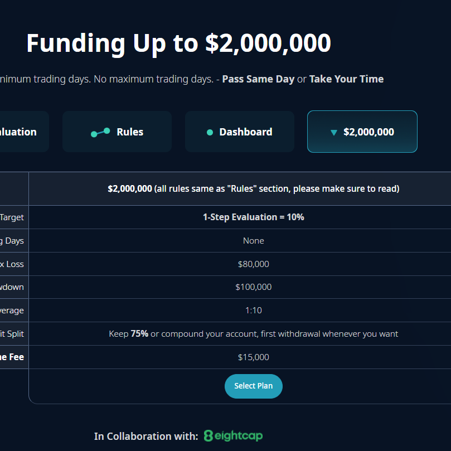Click the Pass Same Day bold text

pos(258,79)
